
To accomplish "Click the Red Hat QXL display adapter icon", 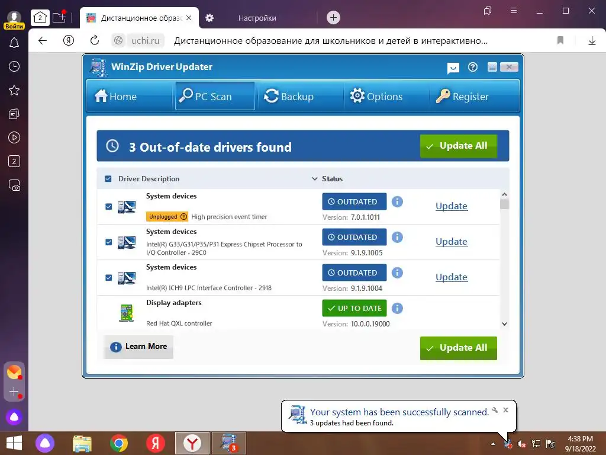I will point(127,313).
